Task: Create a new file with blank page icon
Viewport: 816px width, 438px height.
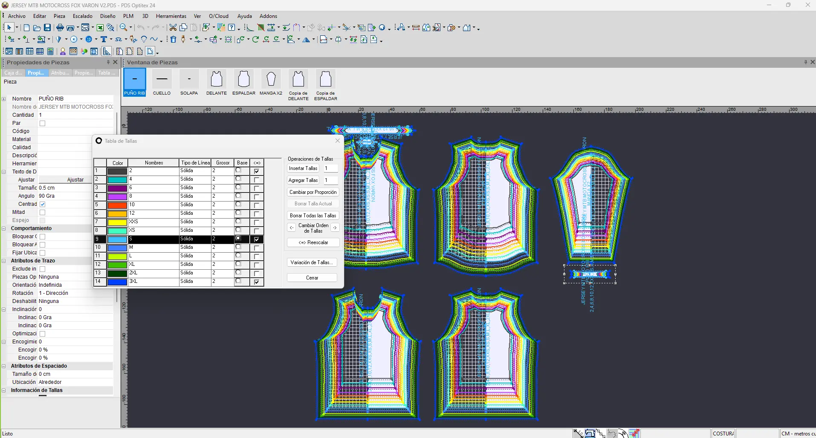Action: pyautogui.click(x=26, y=28)
